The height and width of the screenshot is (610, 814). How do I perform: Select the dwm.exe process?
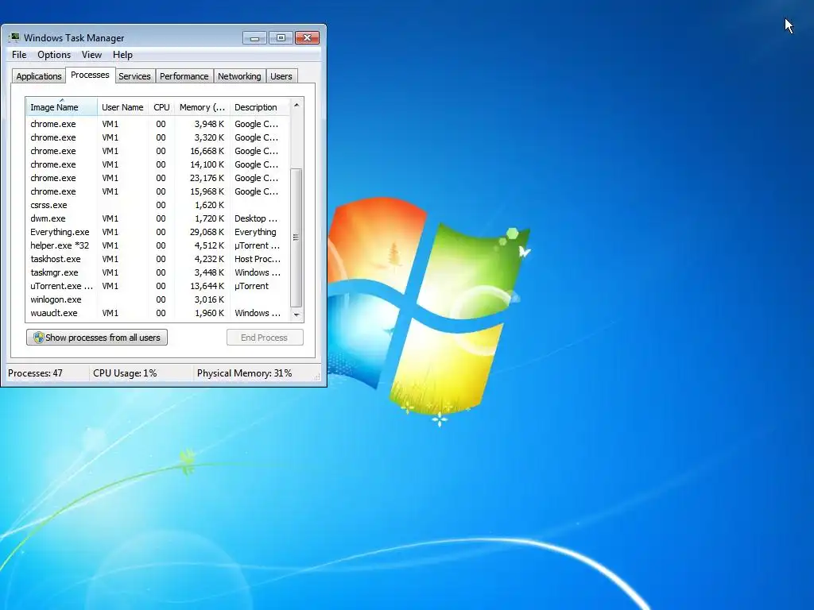157,218
